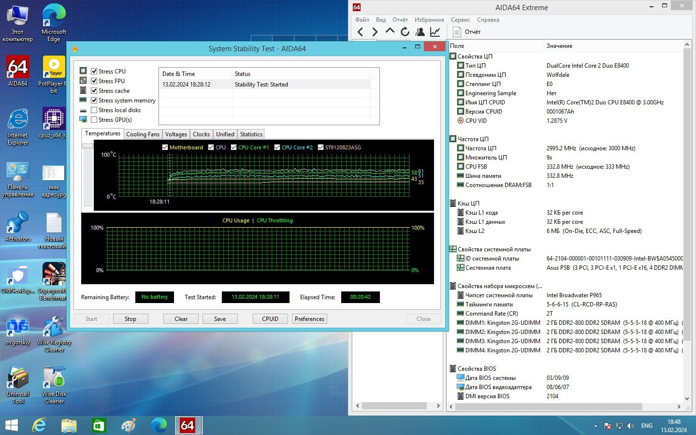Click the Clear button

[181, 319]
